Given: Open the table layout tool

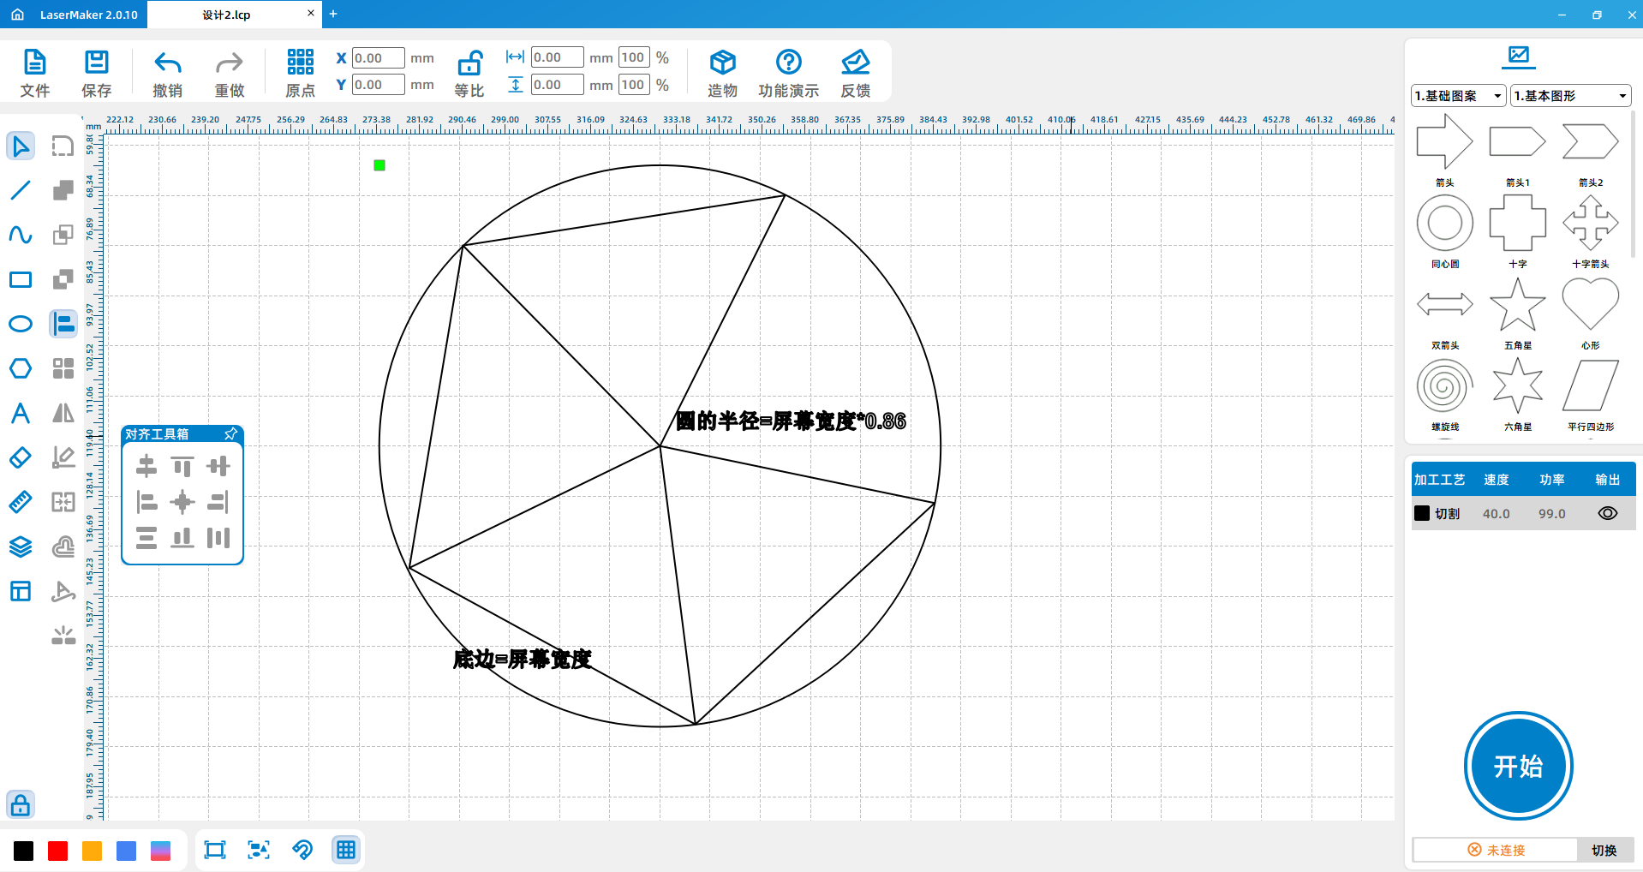Looking at the screenshot, I should [21, 591].
